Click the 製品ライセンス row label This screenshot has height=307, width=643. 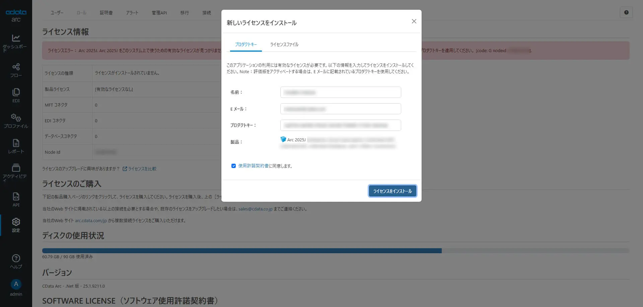click(x=57, y=89)
